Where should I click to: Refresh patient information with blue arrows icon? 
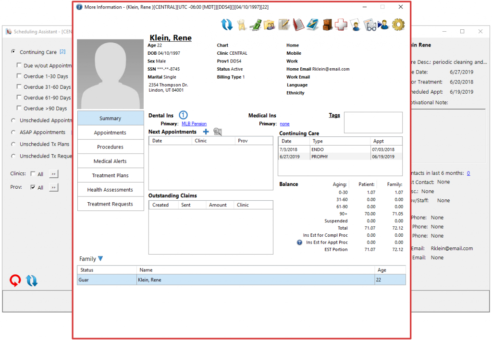pyautogui.click(x=226, y=24)
